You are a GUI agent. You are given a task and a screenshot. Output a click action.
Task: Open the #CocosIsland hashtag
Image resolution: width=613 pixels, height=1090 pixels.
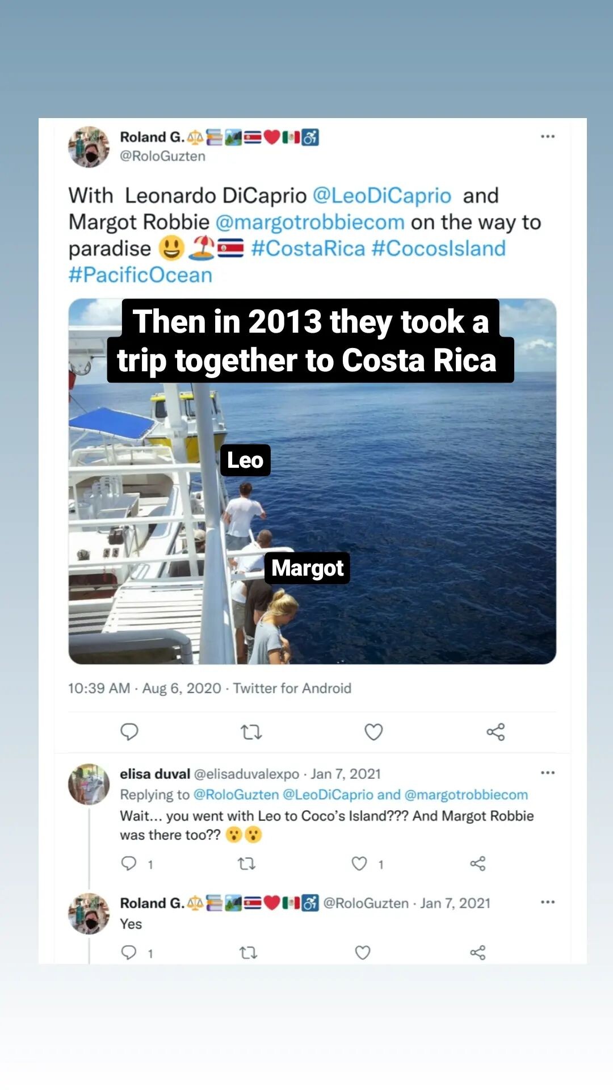(438, 249)
